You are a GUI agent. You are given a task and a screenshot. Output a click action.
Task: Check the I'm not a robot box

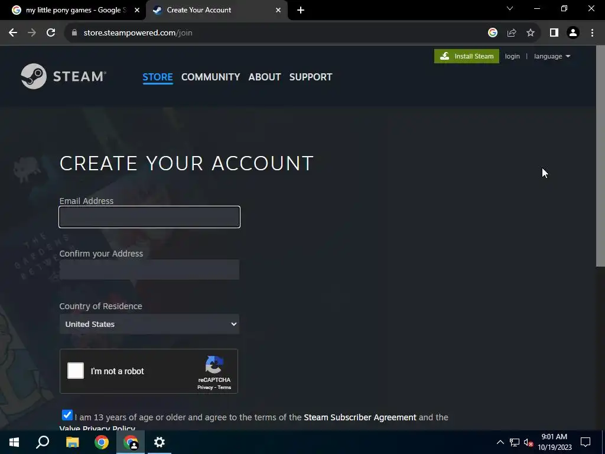(x=76, y=371)
